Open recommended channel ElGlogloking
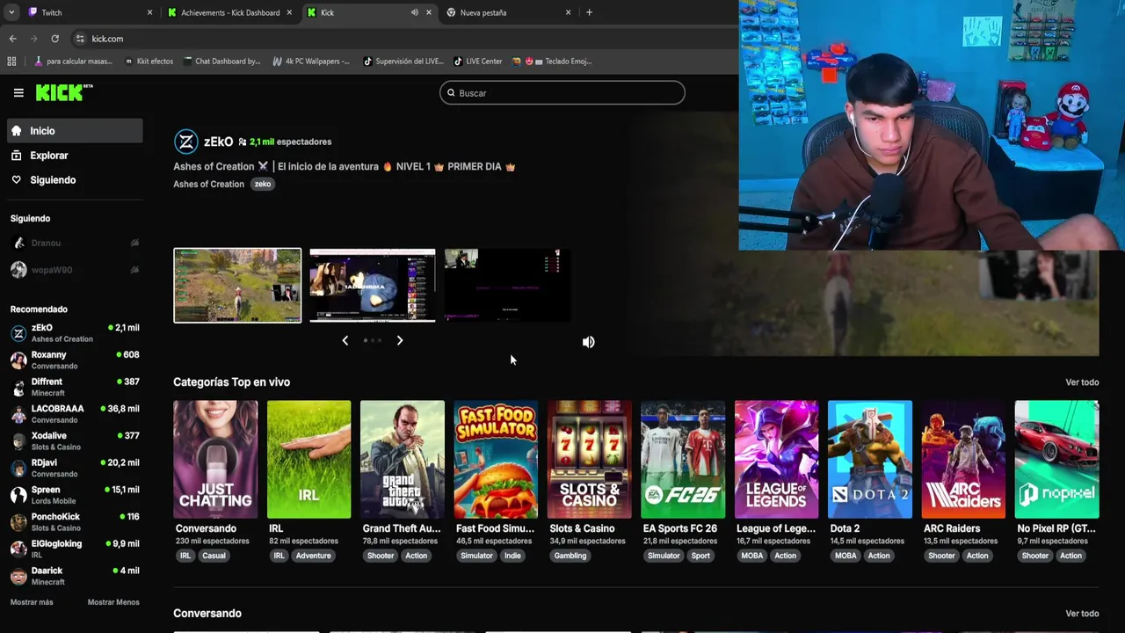 (76, 549)
